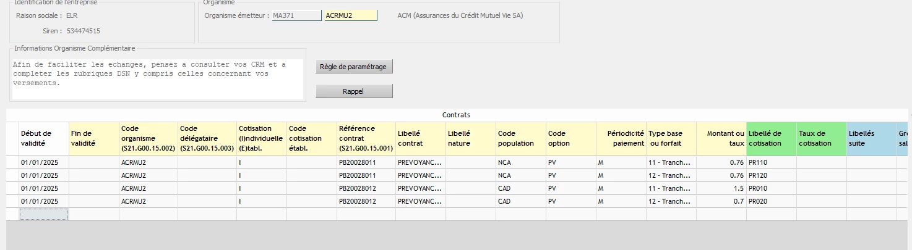This screenshot has height=250, width=912.
Task: Click the Code population column header
Action: tap(521, 138)
